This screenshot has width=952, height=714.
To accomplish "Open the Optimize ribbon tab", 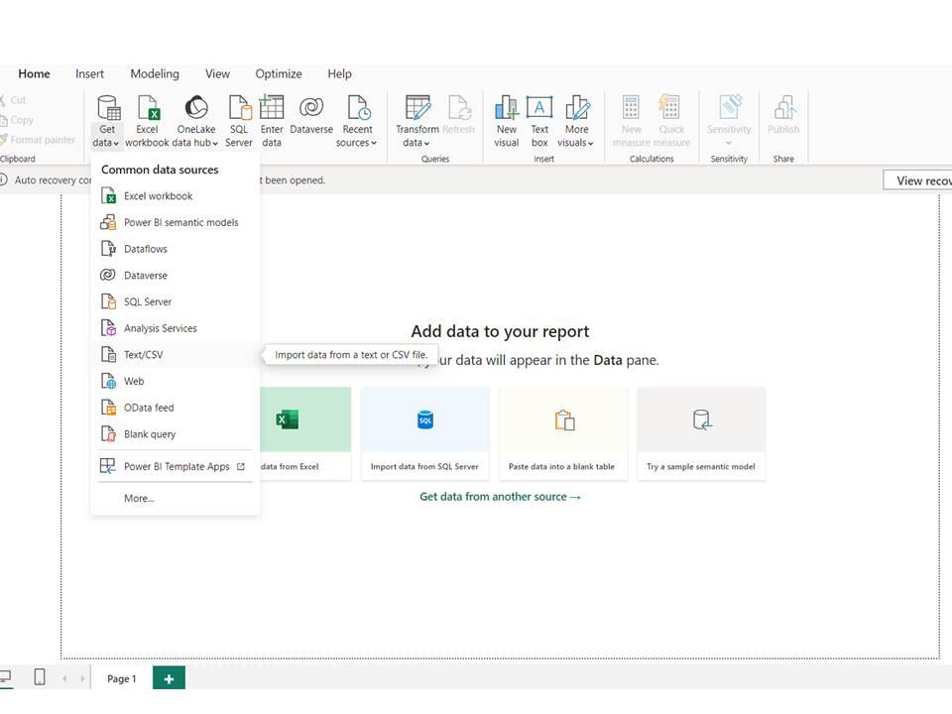I will pos(279,73).
